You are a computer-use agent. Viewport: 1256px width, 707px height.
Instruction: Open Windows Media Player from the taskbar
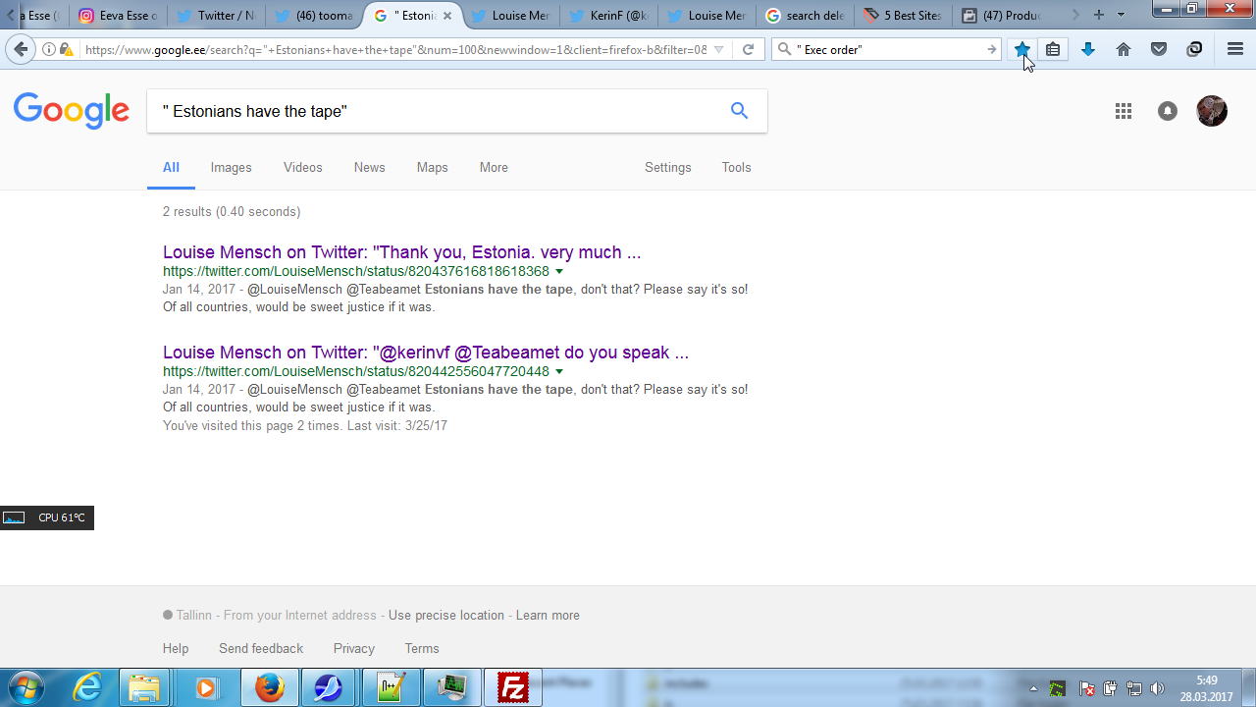click(x=206, y=687)
